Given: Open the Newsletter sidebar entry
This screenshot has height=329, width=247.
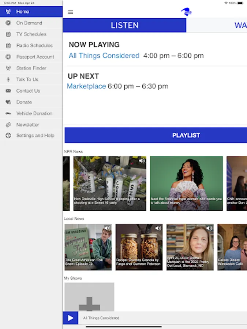Looking at the screenshot, I should (31, 125).
